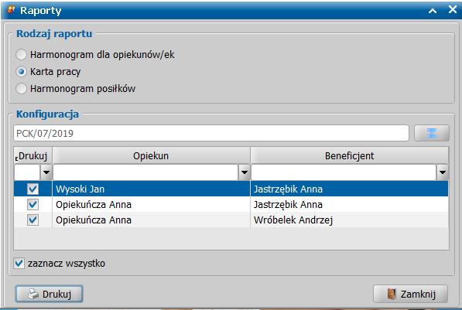Sort by the Beneficjent column header
This screenshot has width=462, height=310.
coord(350,155)
